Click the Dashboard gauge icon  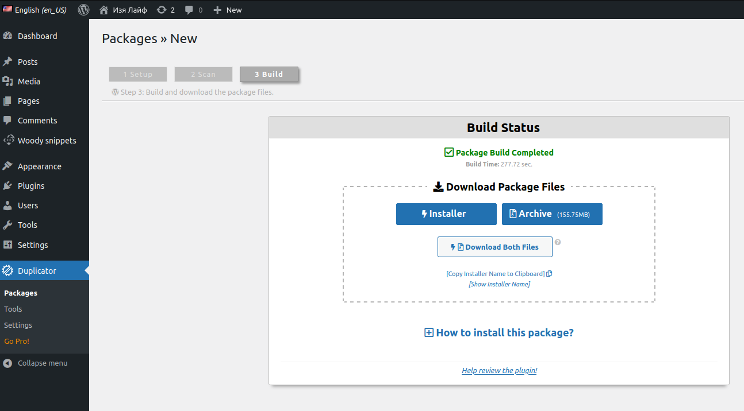[7, 36]
